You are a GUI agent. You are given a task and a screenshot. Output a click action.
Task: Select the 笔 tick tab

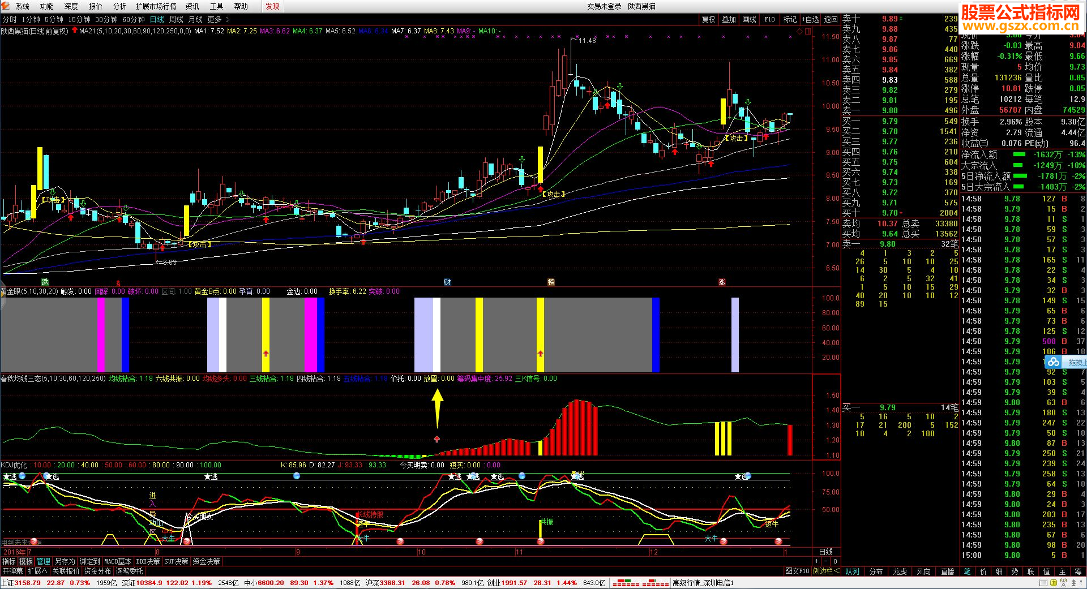[968, 571]
